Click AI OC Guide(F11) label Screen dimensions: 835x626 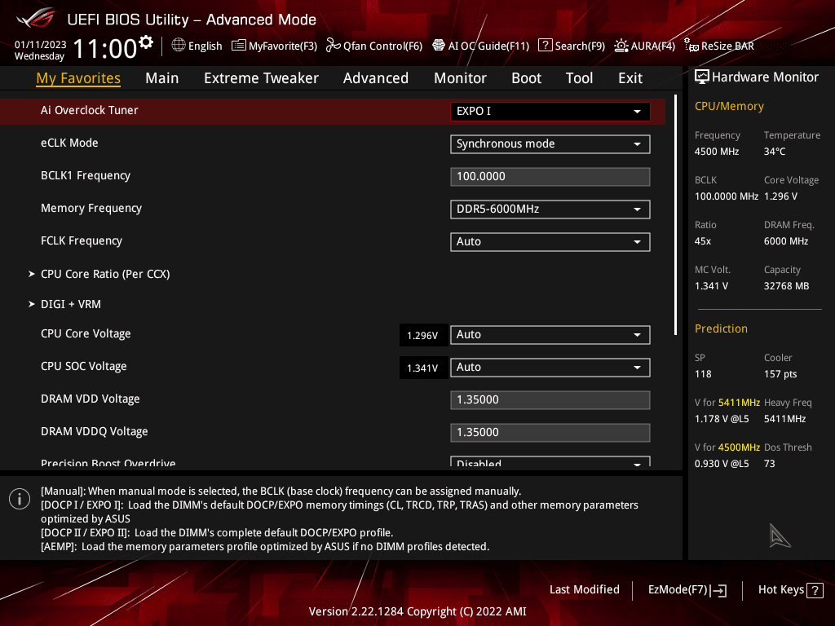pos(488,46)
